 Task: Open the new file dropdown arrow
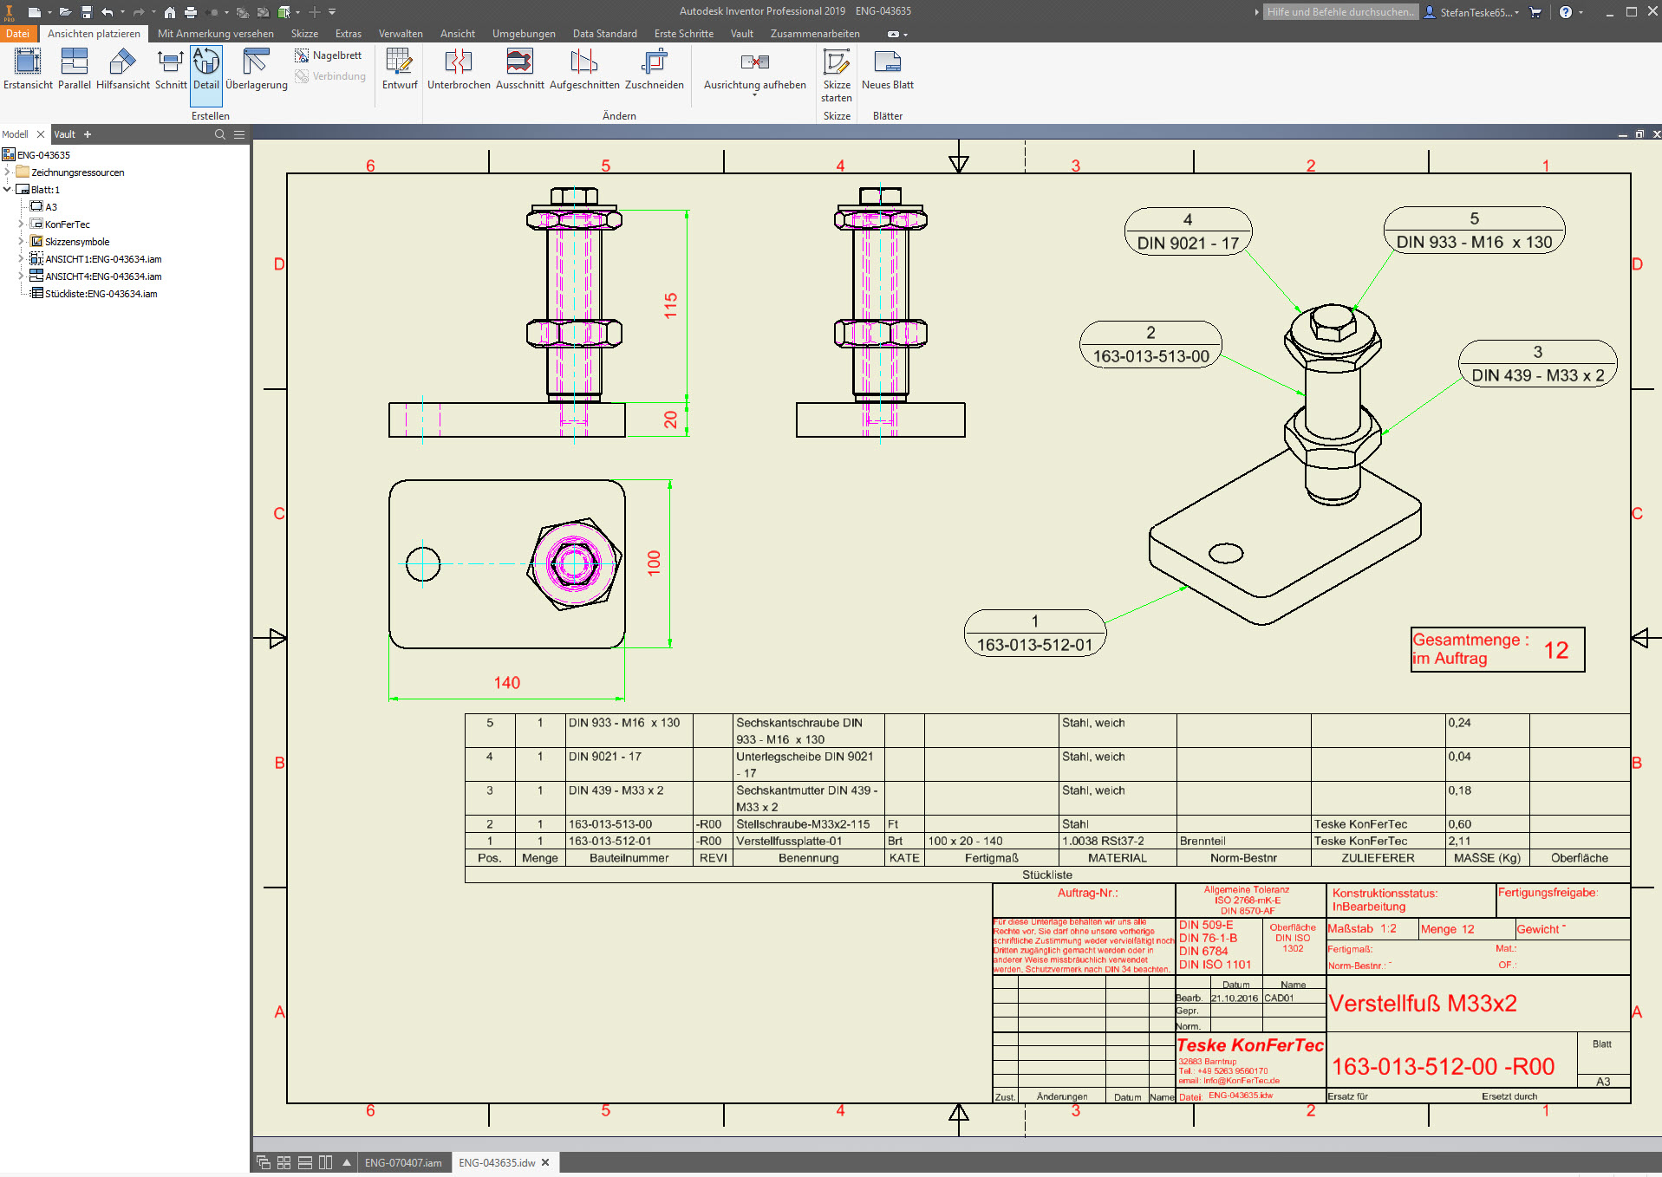pos(49,12)
